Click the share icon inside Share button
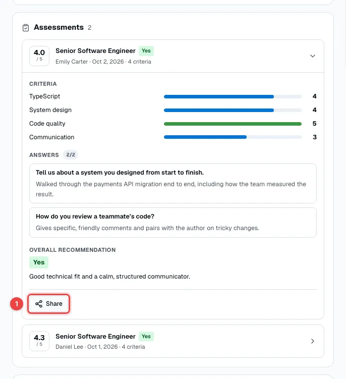Screen dimensions: 346x379 tap(39, 304)
